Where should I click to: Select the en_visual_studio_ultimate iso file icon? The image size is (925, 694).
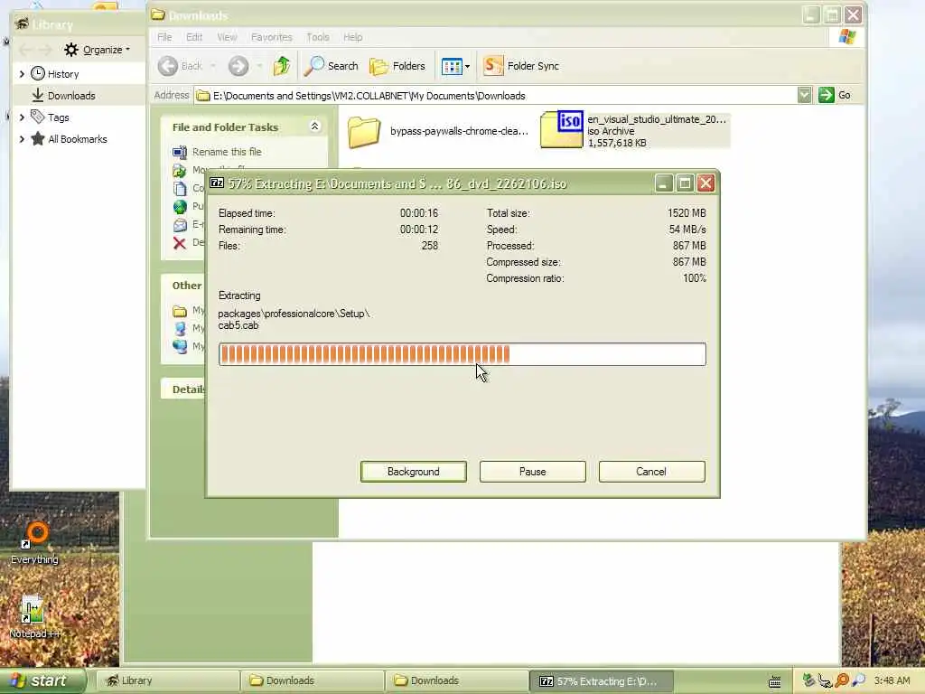tap(562, 129)
